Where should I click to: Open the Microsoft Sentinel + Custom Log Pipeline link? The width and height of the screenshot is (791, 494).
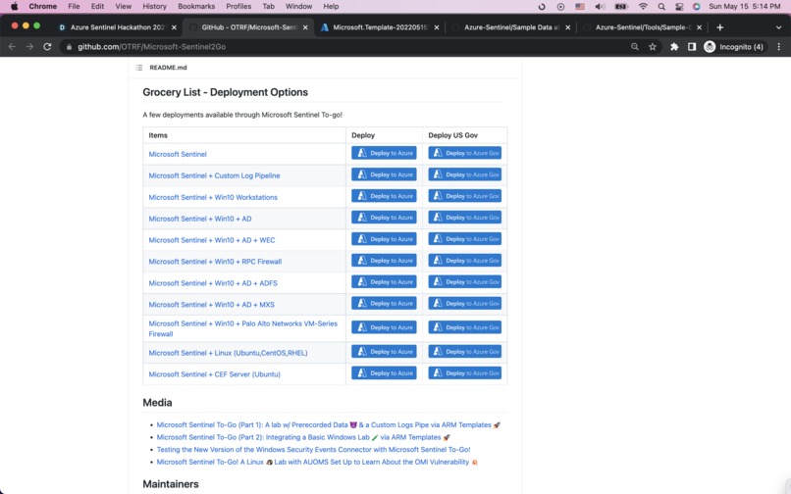(x=214, y=175)
